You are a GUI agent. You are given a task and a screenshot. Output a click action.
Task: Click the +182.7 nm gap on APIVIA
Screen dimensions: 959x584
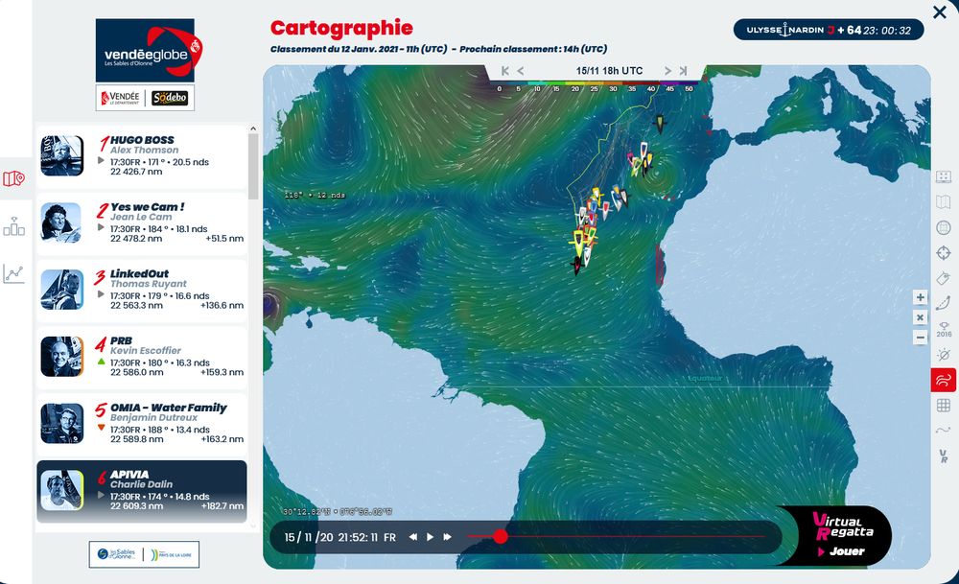pos(222,505)
